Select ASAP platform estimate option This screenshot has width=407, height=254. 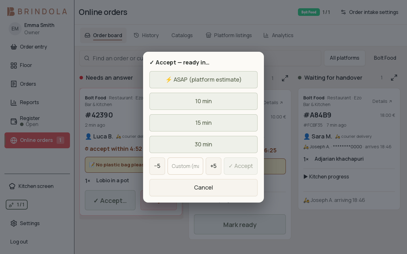(x=203, y=80)
